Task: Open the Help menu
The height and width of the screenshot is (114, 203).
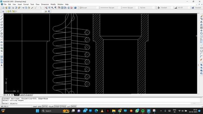Action: 67,4
